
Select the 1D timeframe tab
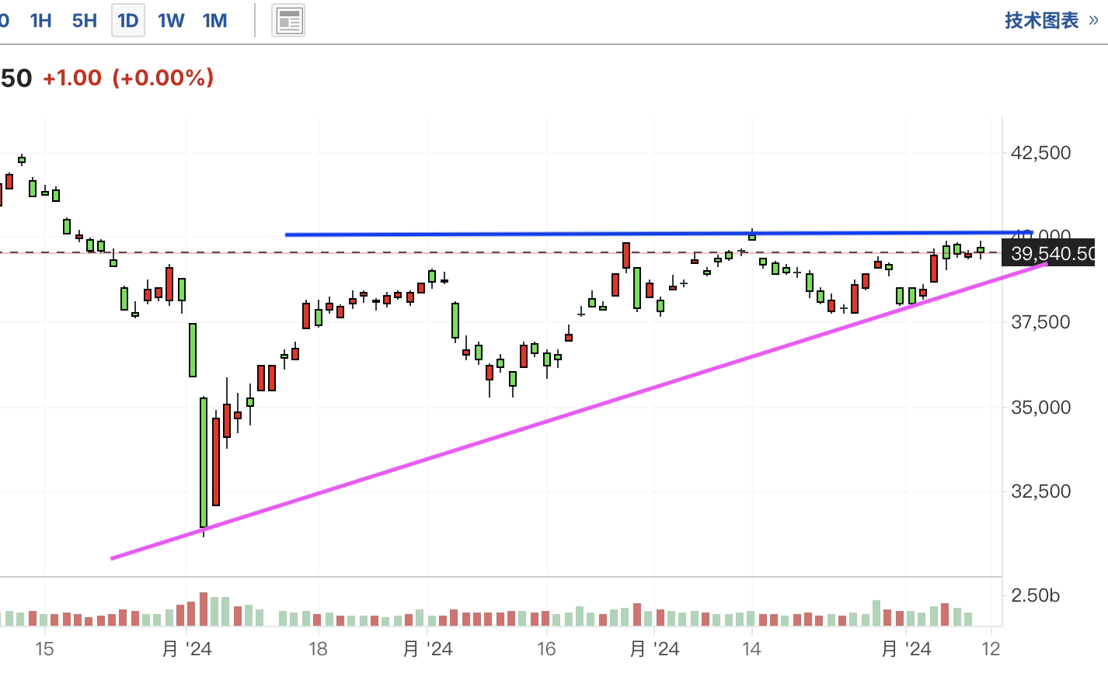click(x=128, y=21)
